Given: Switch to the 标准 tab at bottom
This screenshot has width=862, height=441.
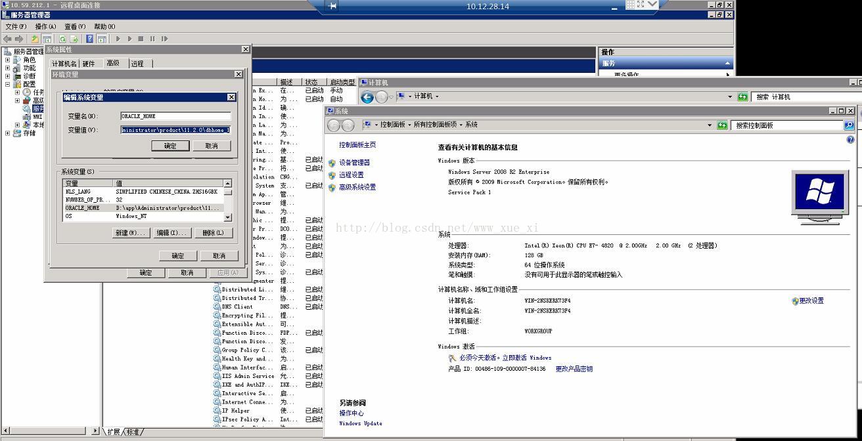Looking at the screenshot, I should click(133, 432).
